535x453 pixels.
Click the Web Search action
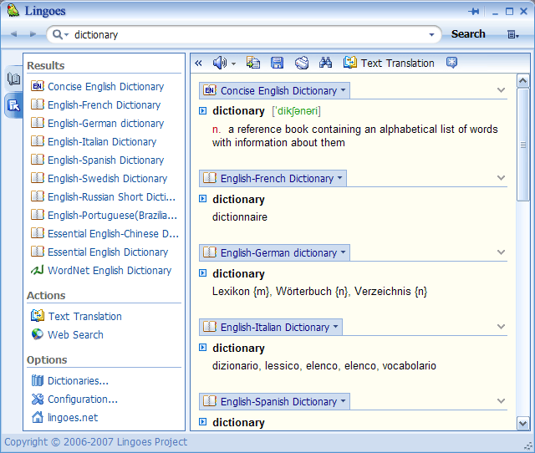pyautogui.click(x=75, y=335)
